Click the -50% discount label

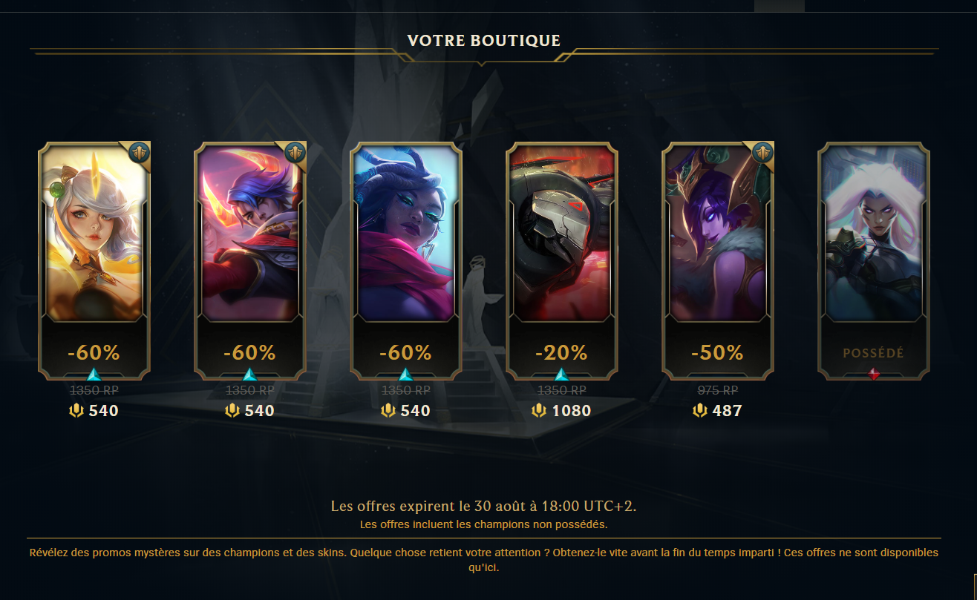(717, 352)
